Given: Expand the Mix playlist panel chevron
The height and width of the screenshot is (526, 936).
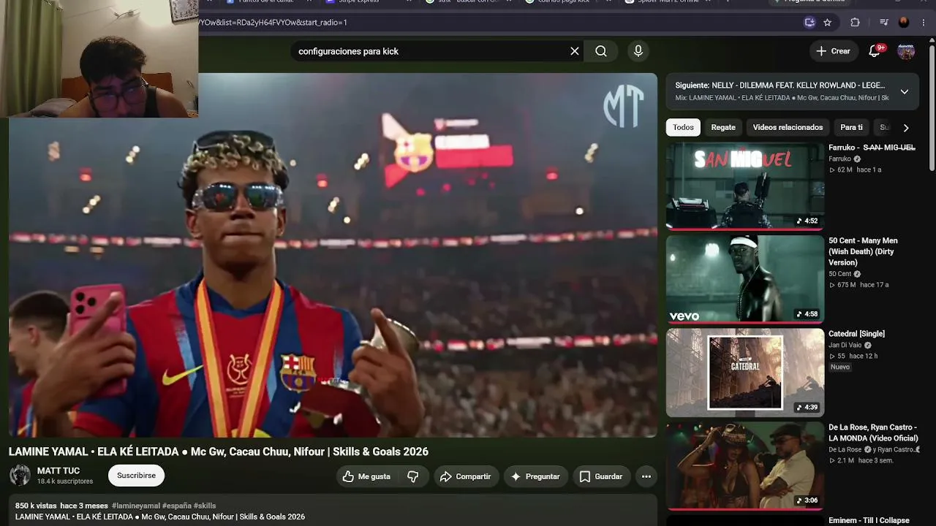Looking at the screenshot, I should tap(905, 91).
